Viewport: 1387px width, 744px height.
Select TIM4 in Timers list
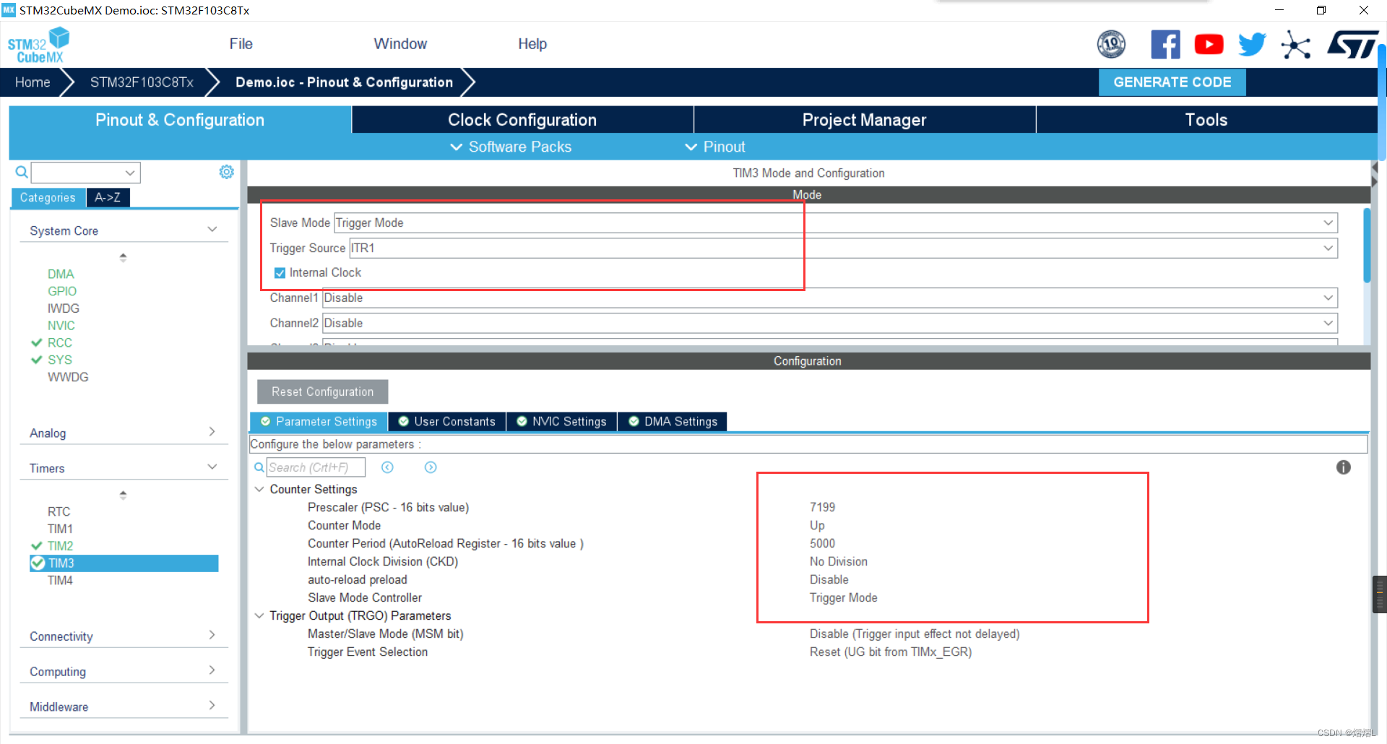(x=60, y=581)
